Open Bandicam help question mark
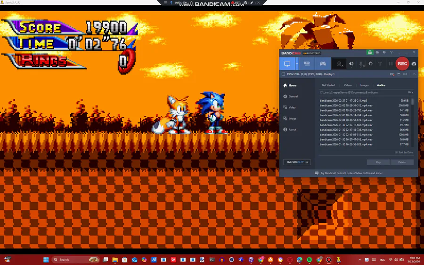The image size is (424, 265). point(391,52)
